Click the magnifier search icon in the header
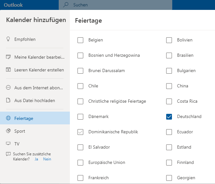Viewport: 215px width, 184px height. tap(66, 5)
